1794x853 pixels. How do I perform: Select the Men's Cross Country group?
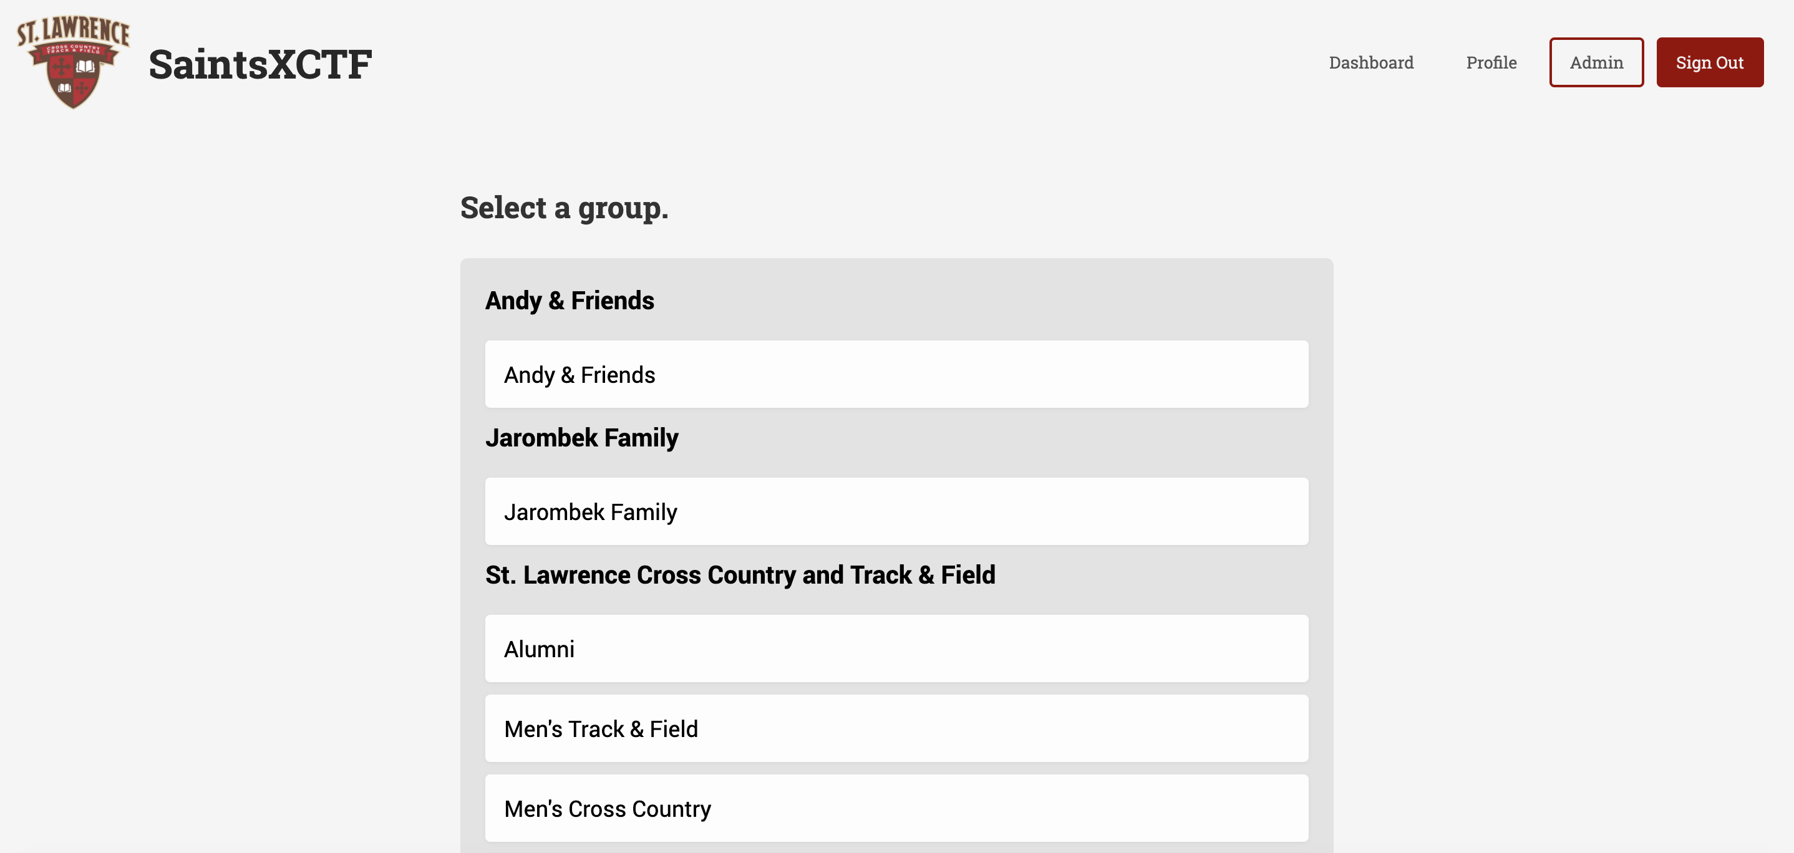pos(896,809)
